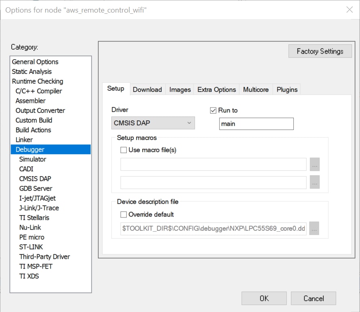Toggle the Run to checkbox
The height and width of the screenshot is (312, 360).
click(x=213, y=110)
